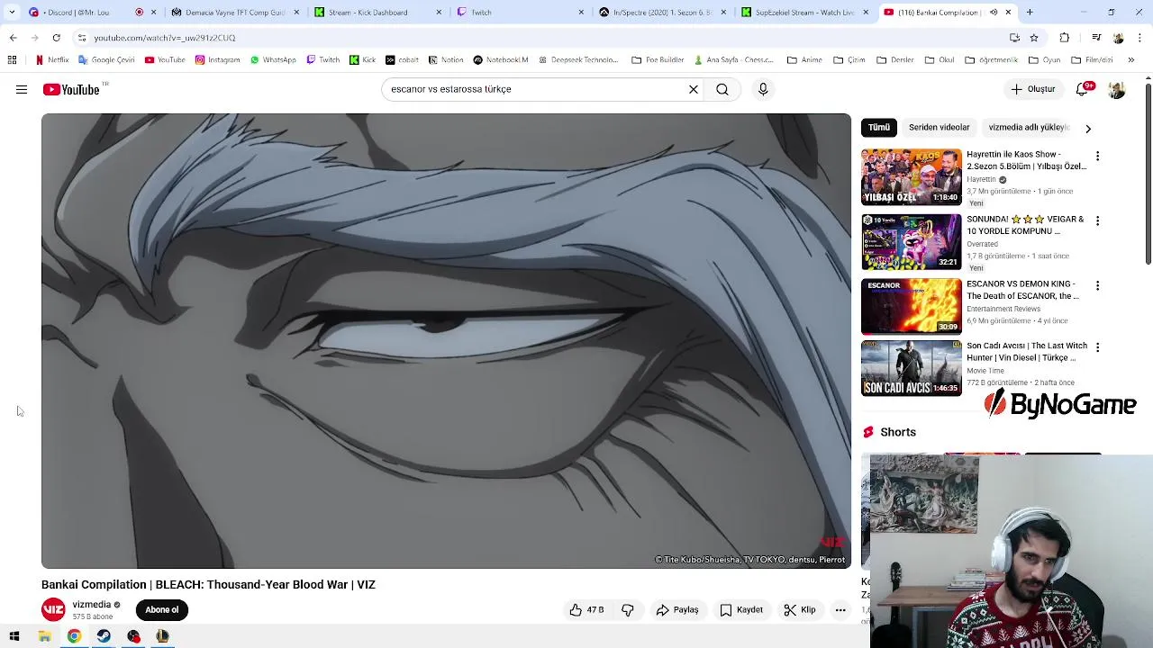Switch to the SupEzekiel Stream tab
Screen dimensions: 1153x648
pos(804,13)
